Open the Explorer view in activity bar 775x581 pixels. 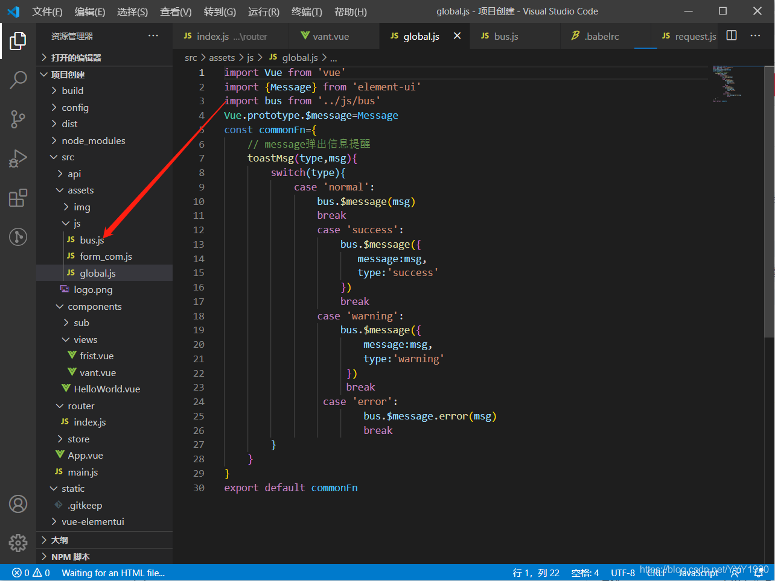tap(18, 41)
